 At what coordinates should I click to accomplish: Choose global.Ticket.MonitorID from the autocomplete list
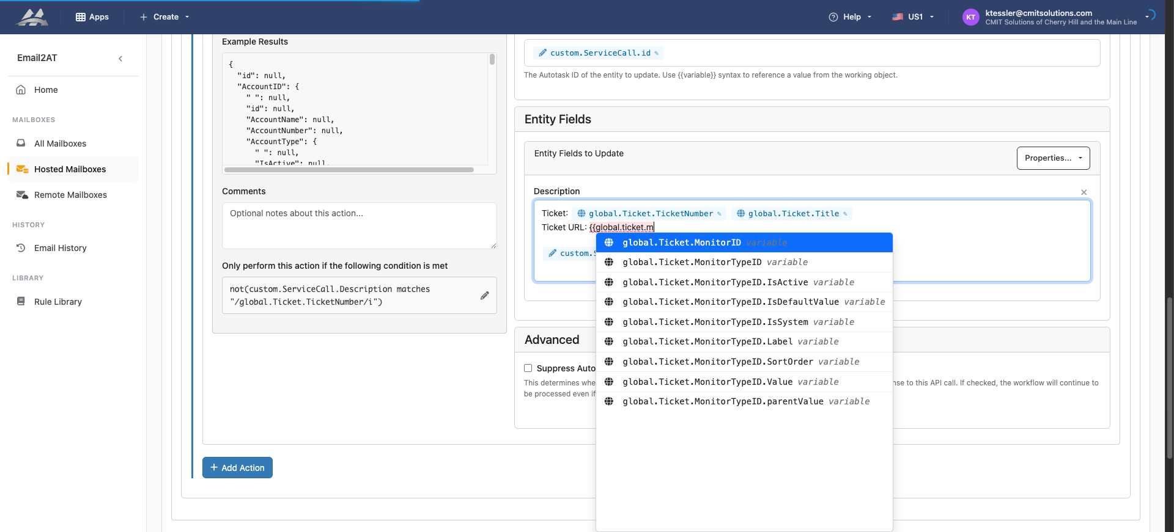(681, 243)
